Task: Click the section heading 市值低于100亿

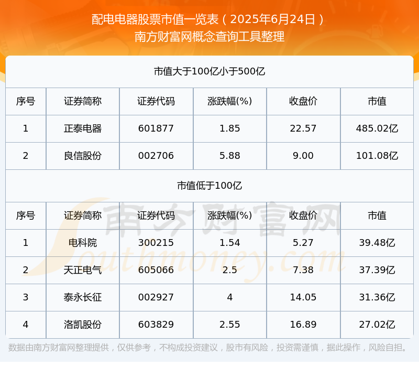Action: point(209,186)
